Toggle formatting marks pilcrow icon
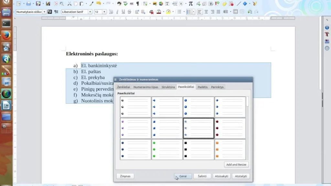 pyautogui.click(x=138, y=4)
